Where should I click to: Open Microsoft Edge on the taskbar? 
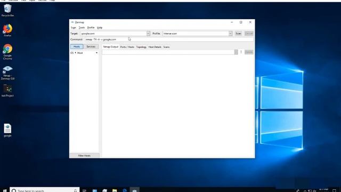(125, 190)
